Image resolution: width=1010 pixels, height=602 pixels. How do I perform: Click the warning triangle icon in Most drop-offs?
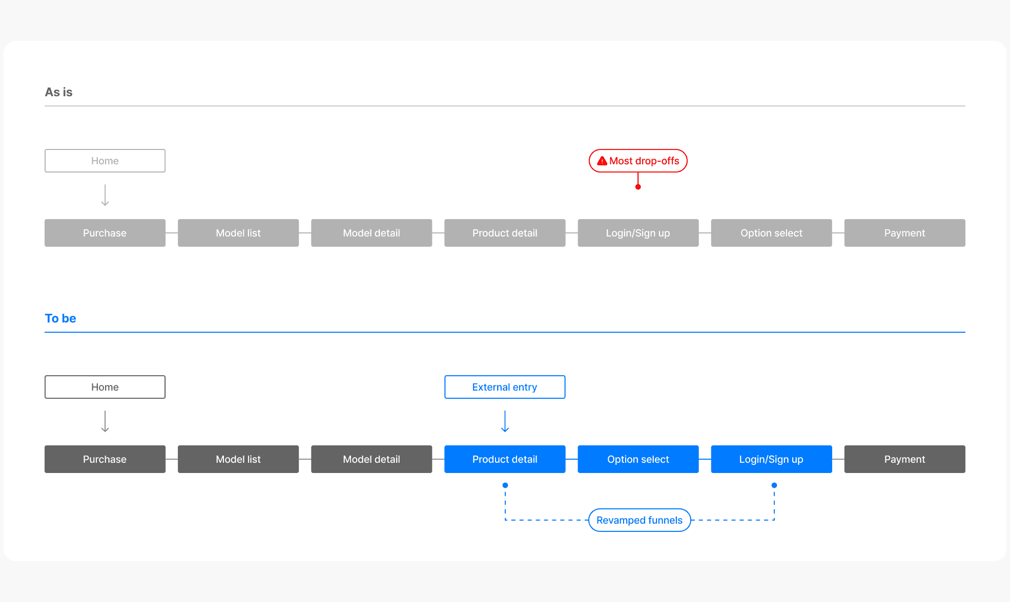click(602, 161)
